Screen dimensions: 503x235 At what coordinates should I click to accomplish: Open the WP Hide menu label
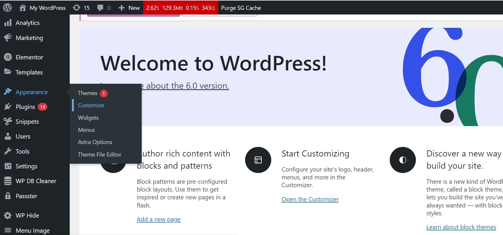click(27, 215)
